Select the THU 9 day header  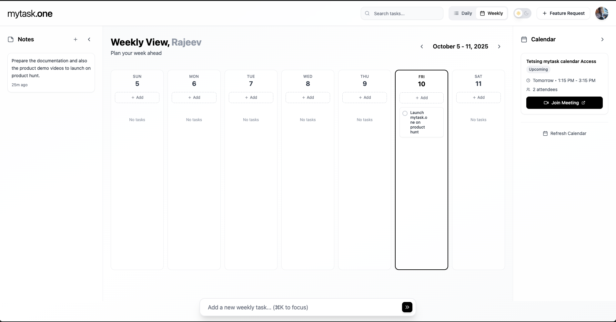pyautogui.click(x=365, y=81)
